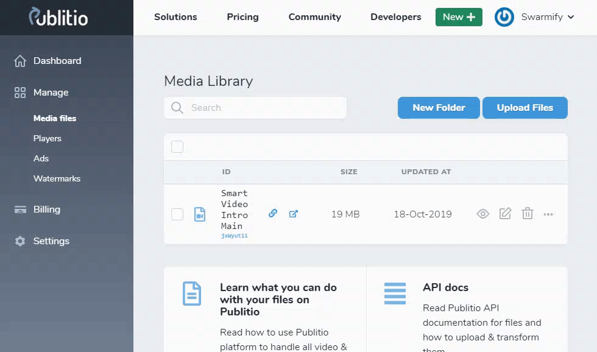
Task: Delete file using the trash icon
Action: pyautogui.click(x=528, y=214)
